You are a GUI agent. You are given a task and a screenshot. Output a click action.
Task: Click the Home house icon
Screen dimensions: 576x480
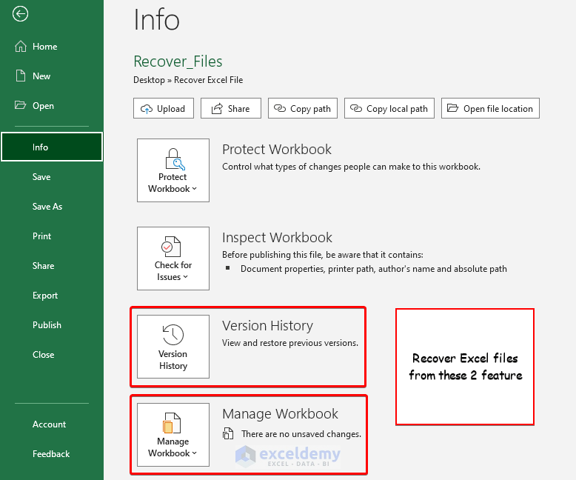coord(21,47)
